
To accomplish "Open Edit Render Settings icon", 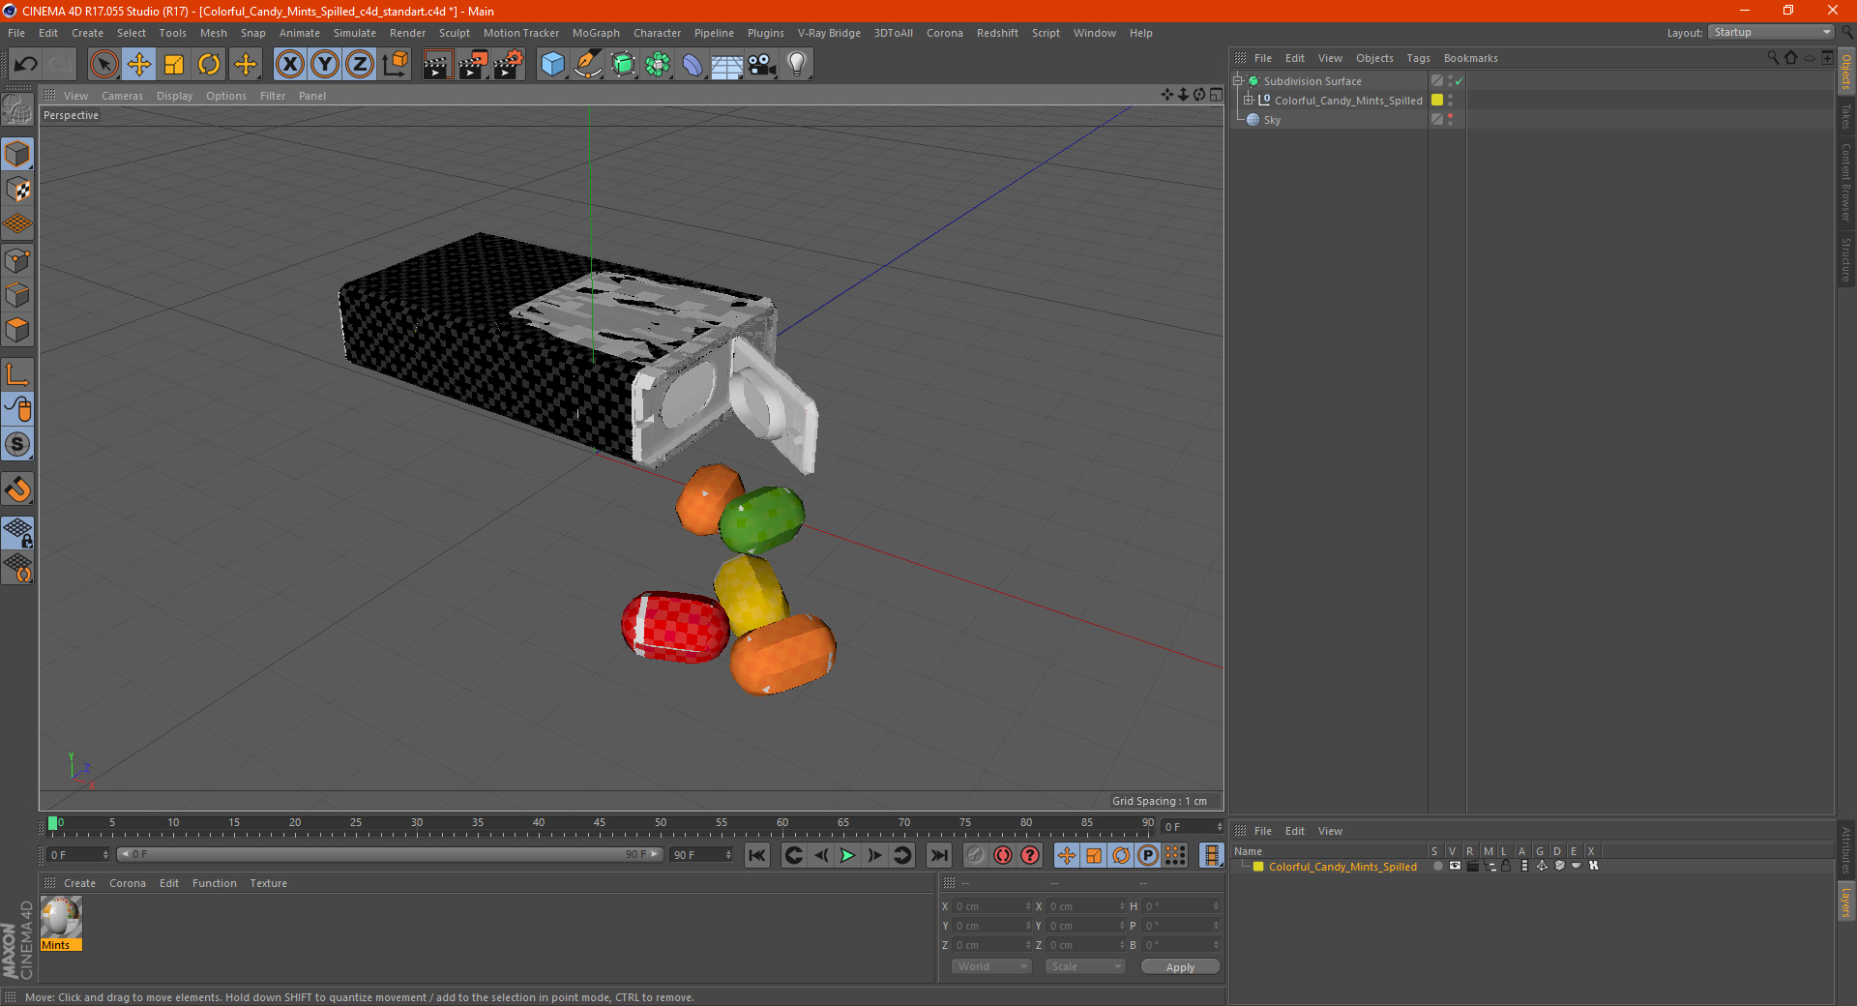I will point(509,65).
